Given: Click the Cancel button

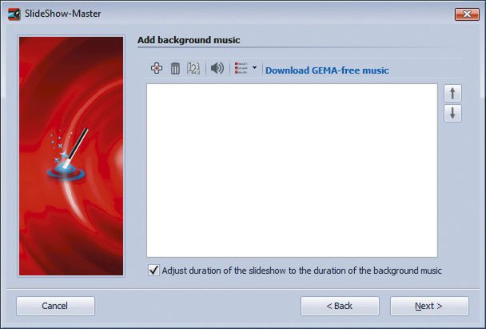Looking at the screenshot, I should pos(55,306).
